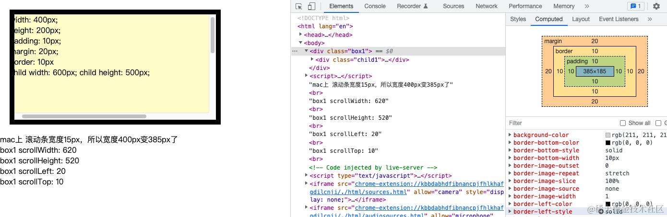Expand the border-bottom-width property
Image resolution: width=667 pixels, height=217 pixels.
coord(510,158)
